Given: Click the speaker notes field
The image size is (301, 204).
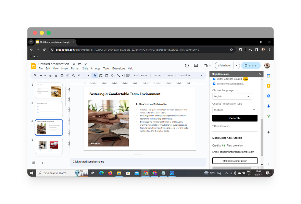Looking at the screenshot, I should [x=138, y=162].
